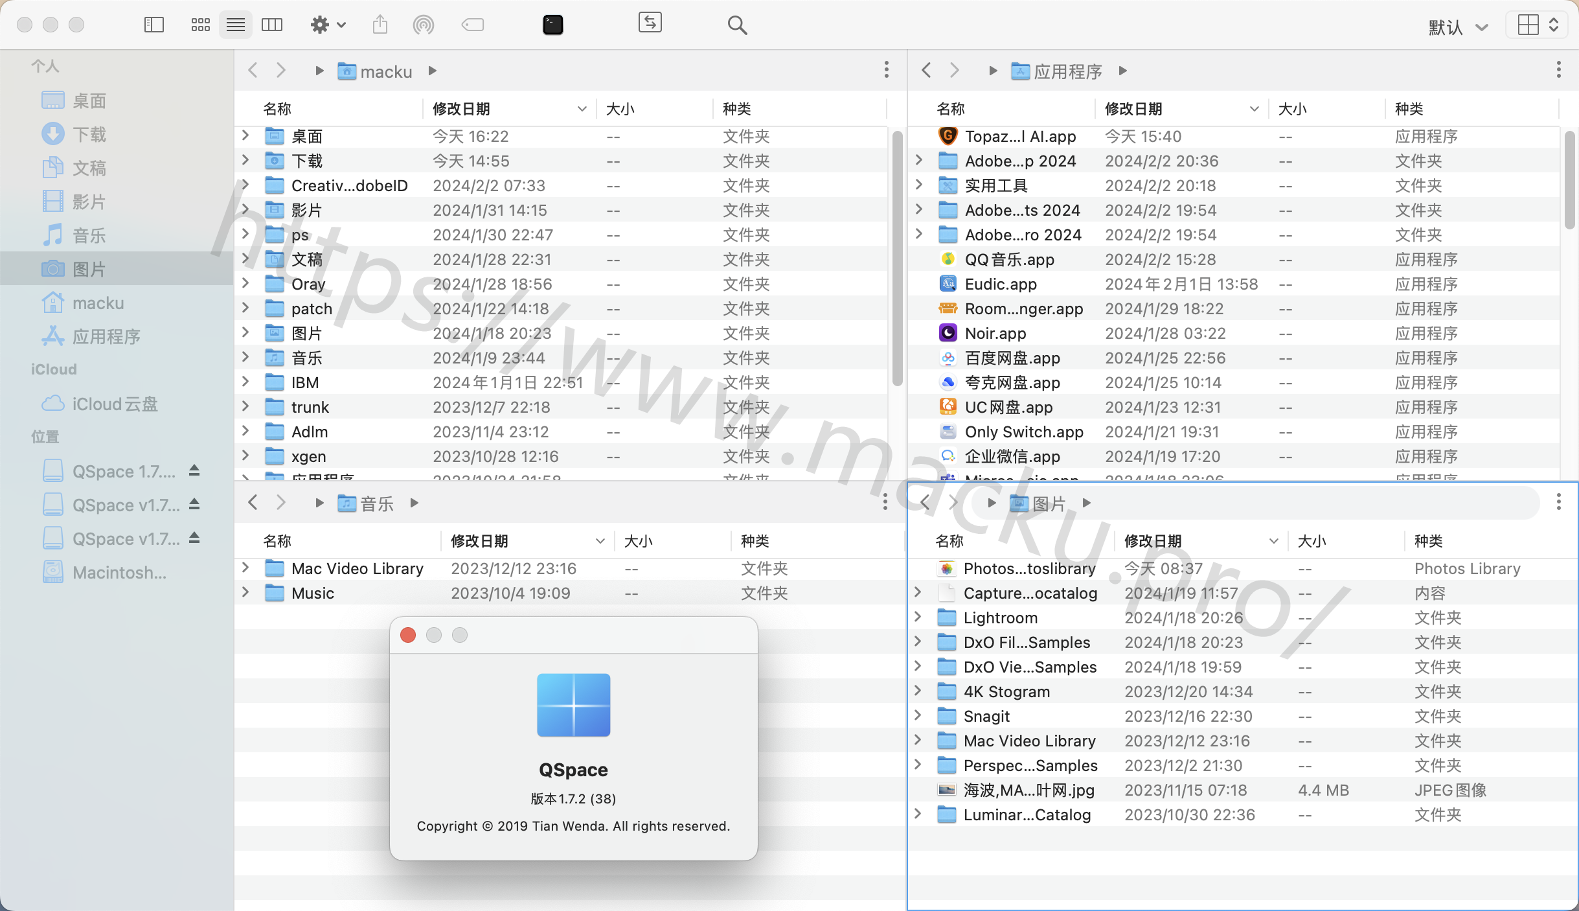Open the 默认 workspace dropdown
Image resolution: width=1579 pixels, height=911 pixels.
pyautogui.click(x=1458, y=27)
